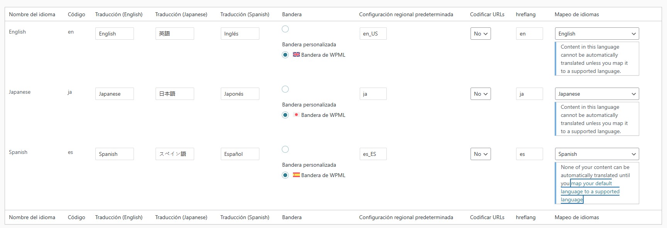Choose Bandera de WPML radio for Spanish
This screenshot has width=667, height=228.
(x=285, y=175)
